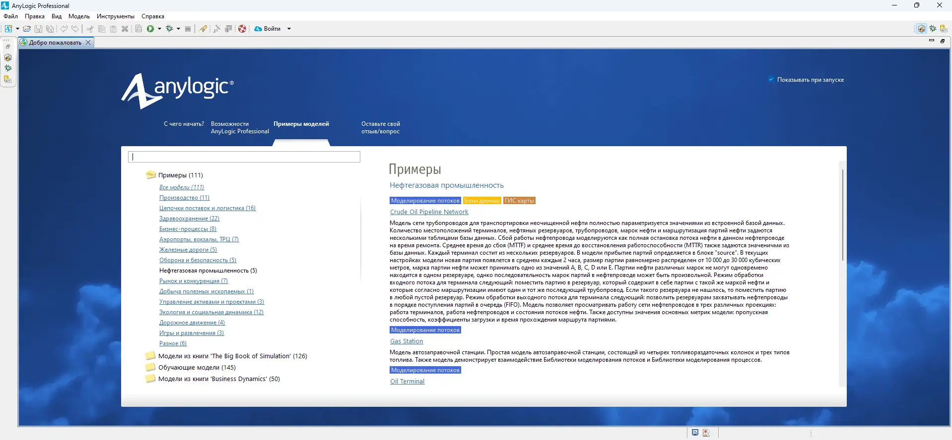The width and height of the screenshot is (952, 440).
Task: Click the Open Model folder icon
Action: (x=27, y=29)
